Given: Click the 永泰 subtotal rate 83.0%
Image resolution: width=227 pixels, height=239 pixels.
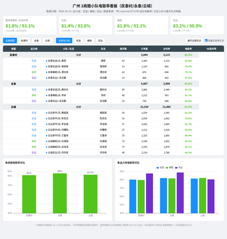Looking at the screenshot, I should [x=188, y=84].
